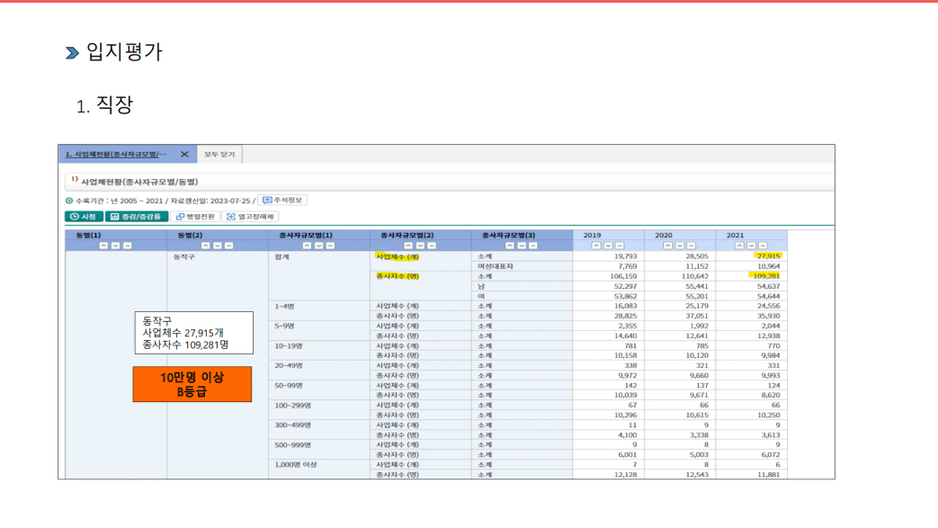938x528 pixels.
Task: Click the 동별(1) column header
Action: pos(88,236)
